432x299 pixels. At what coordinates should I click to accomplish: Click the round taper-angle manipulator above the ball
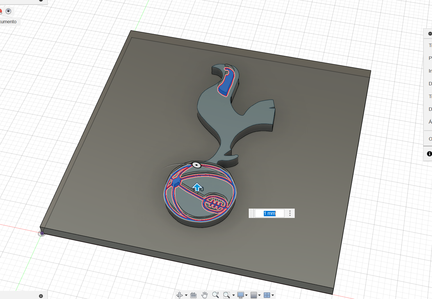point(196,165)
